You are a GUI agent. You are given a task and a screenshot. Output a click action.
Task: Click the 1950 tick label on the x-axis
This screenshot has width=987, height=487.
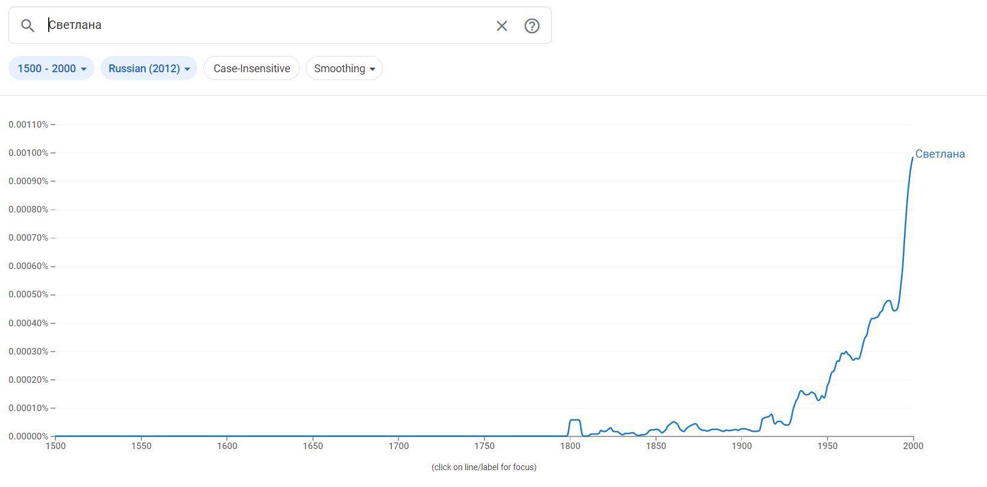828,446
